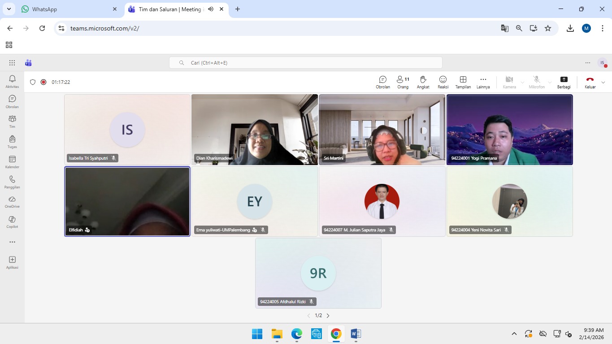Open the Kalender tab in sidebar

12,162
